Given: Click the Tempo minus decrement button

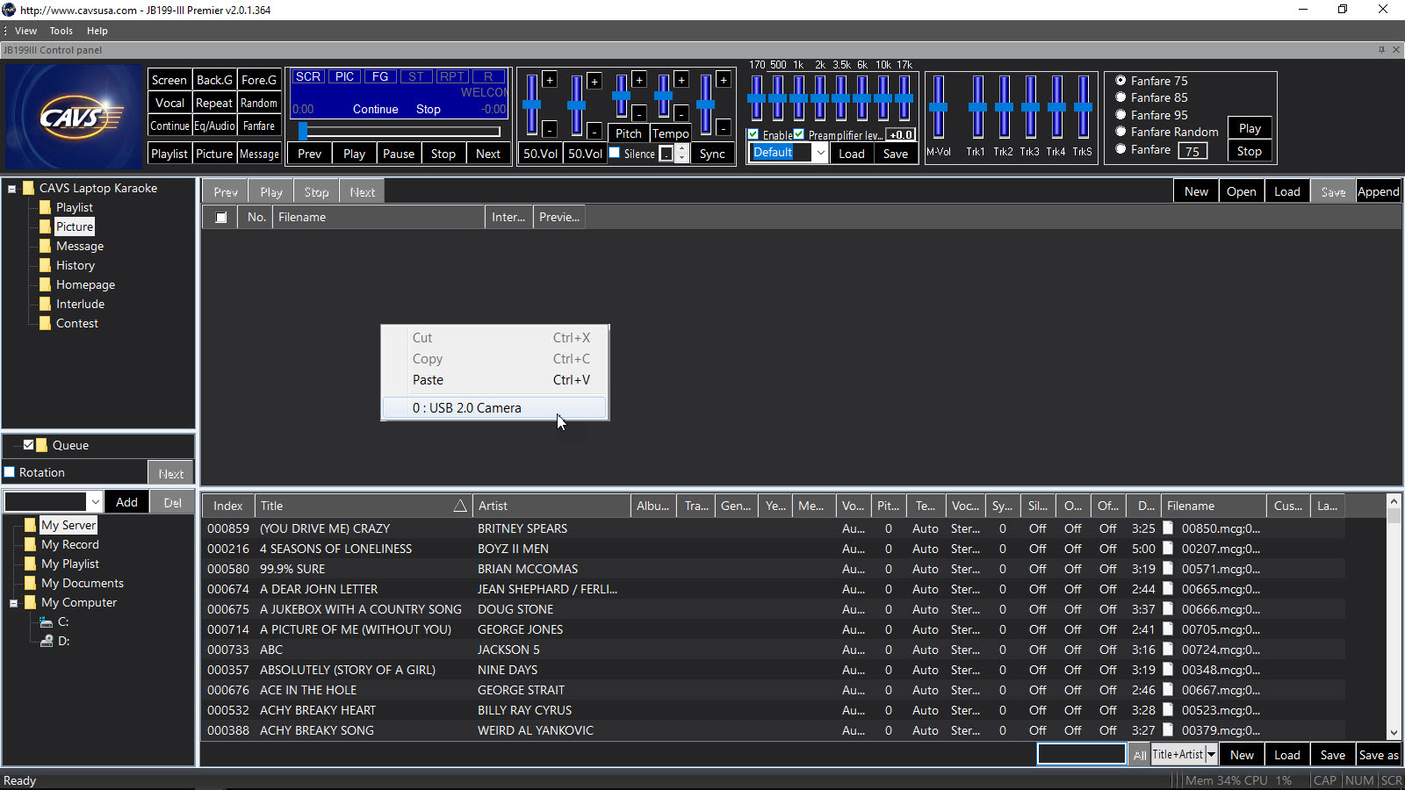Looking at the screenshot, I should coord(681,112).
